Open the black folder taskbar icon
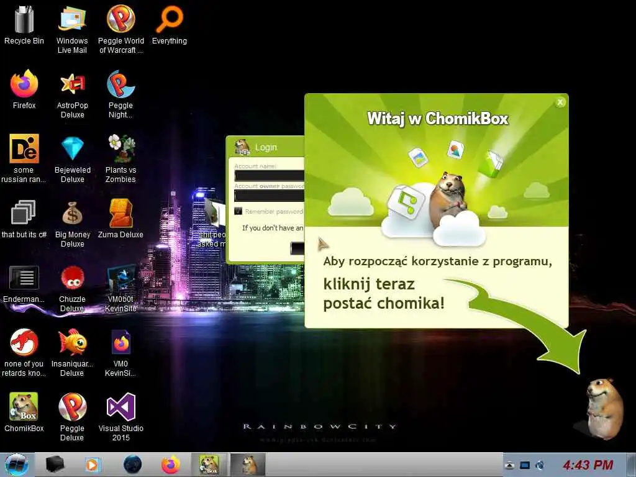 pyautogui.click(x=55, y=465)
